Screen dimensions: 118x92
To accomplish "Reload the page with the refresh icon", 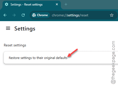I will pyautogui.click(x=23, y=15).
